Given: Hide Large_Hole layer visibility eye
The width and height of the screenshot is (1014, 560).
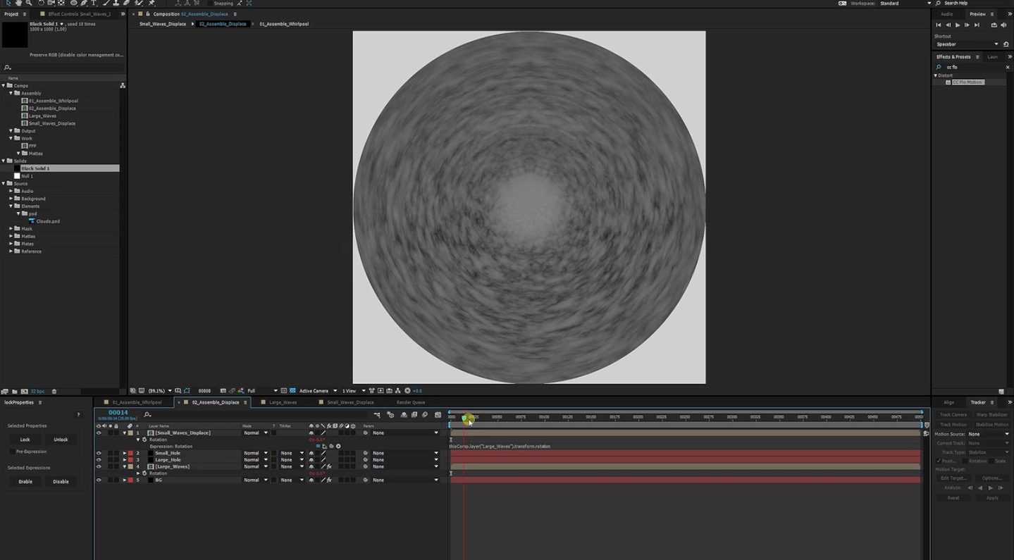Looking at the screenshot, I should (99, 459).
